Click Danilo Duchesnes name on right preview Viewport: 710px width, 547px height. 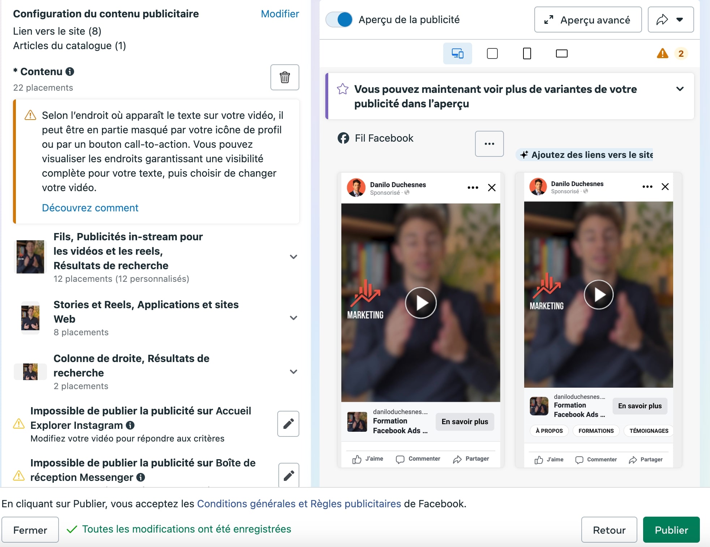[577, 184]
